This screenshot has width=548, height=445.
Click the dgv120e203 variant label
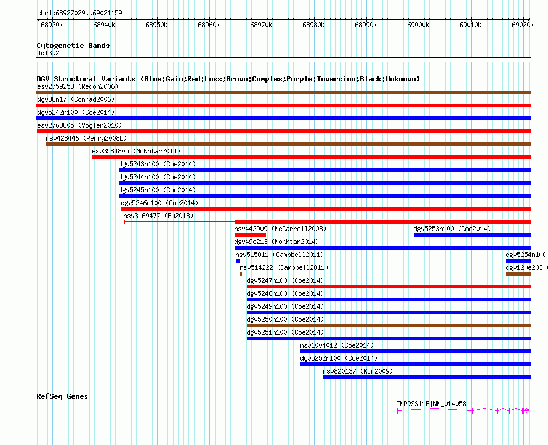[525, 267]
